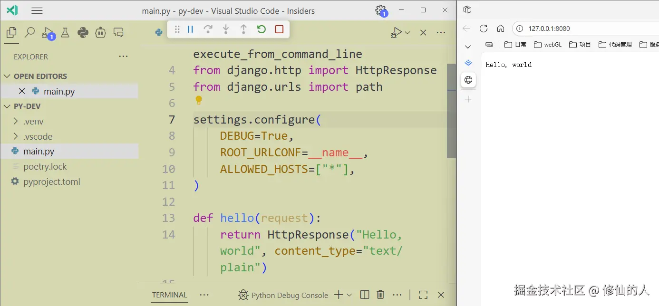This screenshot has height=306, width=659.
Task: Select the Python Debug Console terminal
Action: [x=283, y=295]
